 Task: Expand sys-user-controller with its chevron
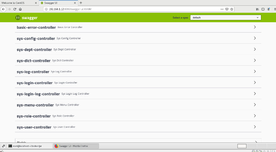(x=255, y=127)
